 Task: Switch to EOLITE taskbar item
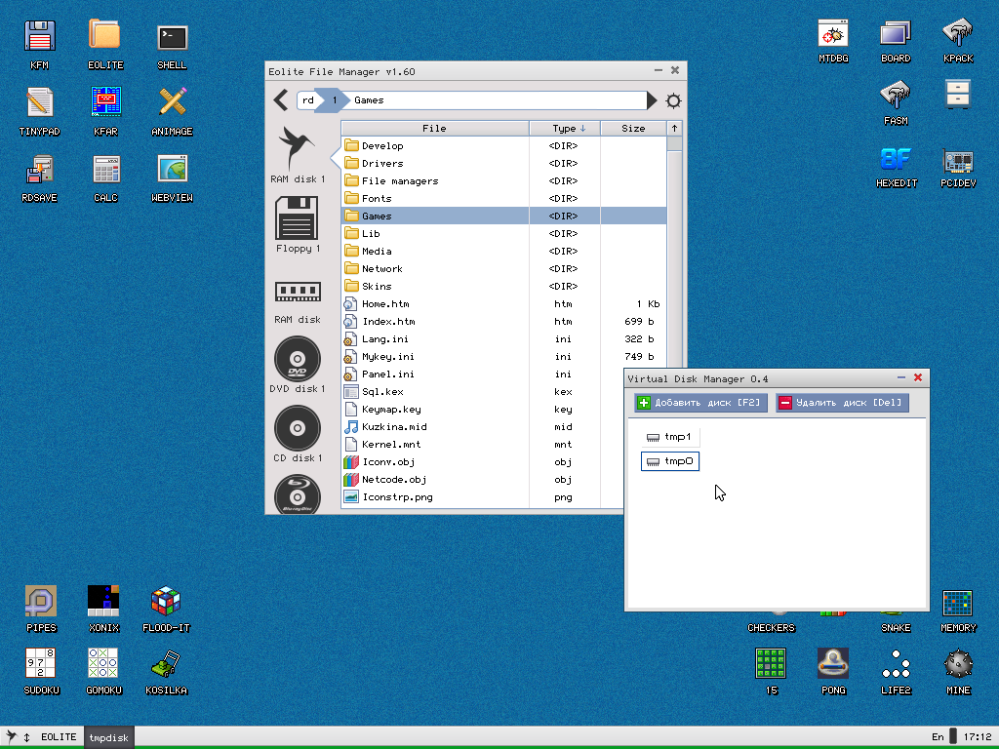[x=59, y=736]
